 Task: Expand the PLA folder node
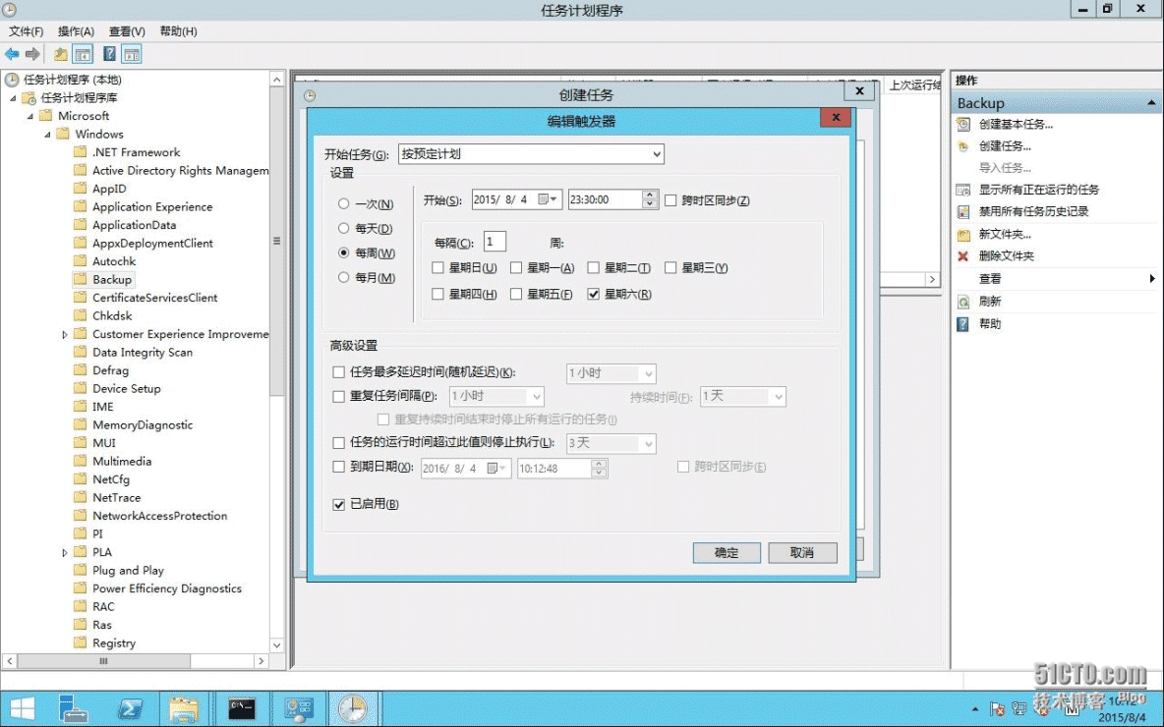(65, 552)
